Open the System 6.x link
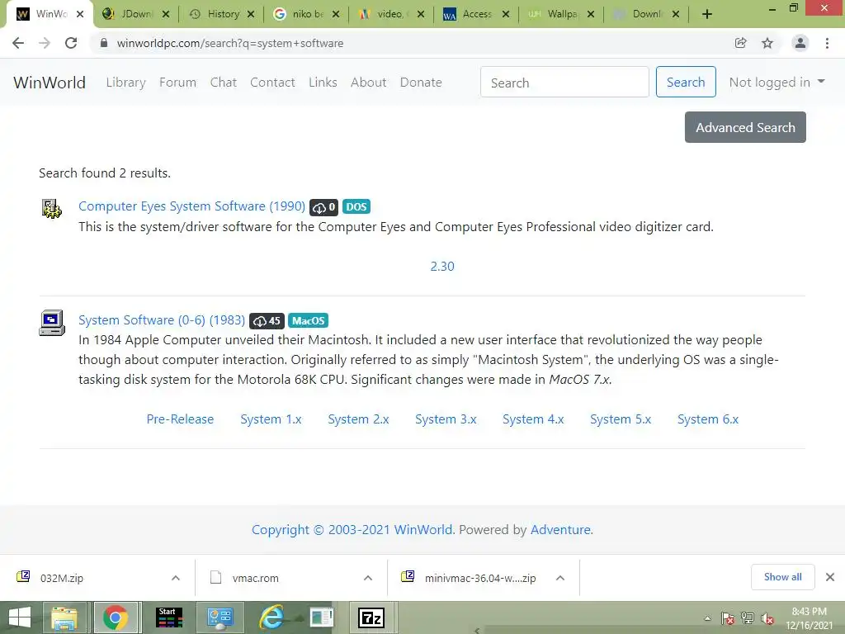This screenshot has width=845, height=634. click(x=707, y=419)
